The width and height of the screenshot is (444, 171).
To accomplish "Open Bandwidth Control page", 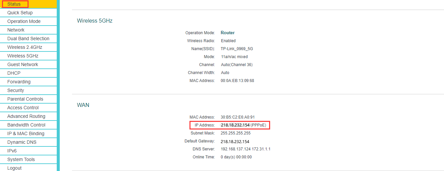I will point(28,125).
